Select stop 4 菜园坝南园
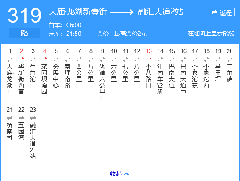This screenshot has width=240, height=181. [x=45, y=79]
